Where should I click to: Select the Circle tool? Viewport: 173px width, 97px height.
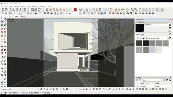click(x=2, y=36)
